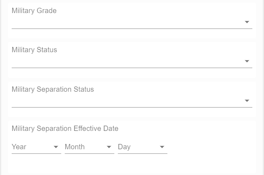Open the Military Separation Status select field
This screenshot has width=264, height=175.
tap(127, 101)
